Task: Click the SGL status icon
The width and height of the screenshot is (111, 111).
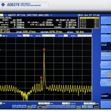Action: (90, 107)
